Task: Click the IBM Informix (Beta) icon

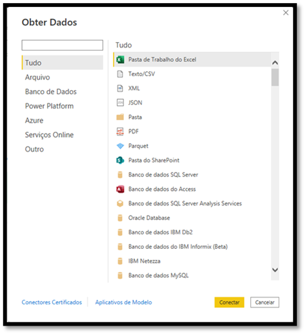Action: point(120,246)
